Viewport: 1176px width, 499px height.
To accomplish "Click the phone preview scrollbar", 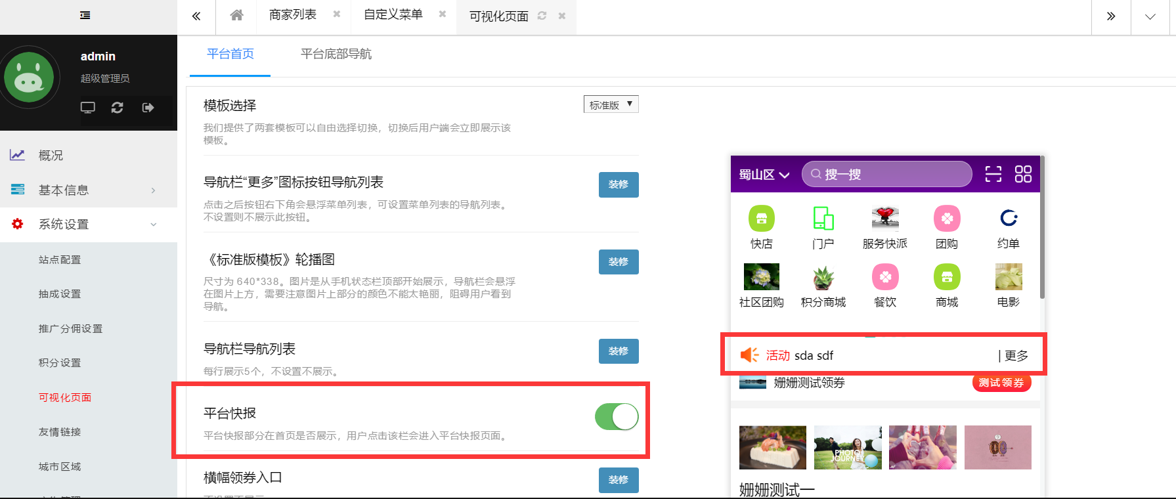I will (x=1042, y=227).
